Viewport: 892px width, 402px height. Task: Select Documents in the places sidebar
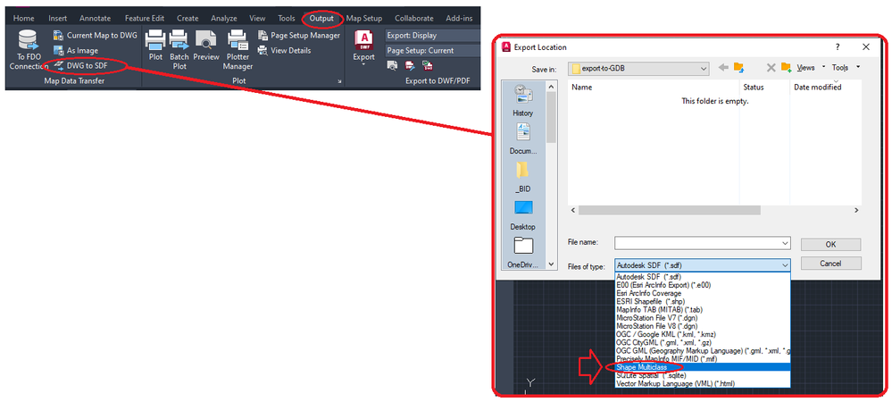[523, 139]
